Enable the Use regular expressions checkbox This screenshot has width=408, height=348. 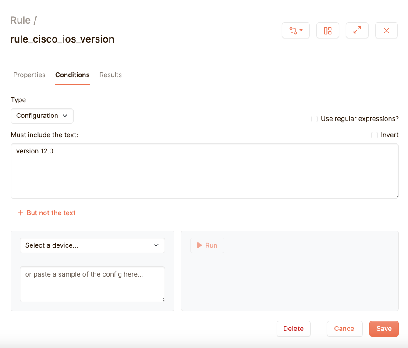314,119
